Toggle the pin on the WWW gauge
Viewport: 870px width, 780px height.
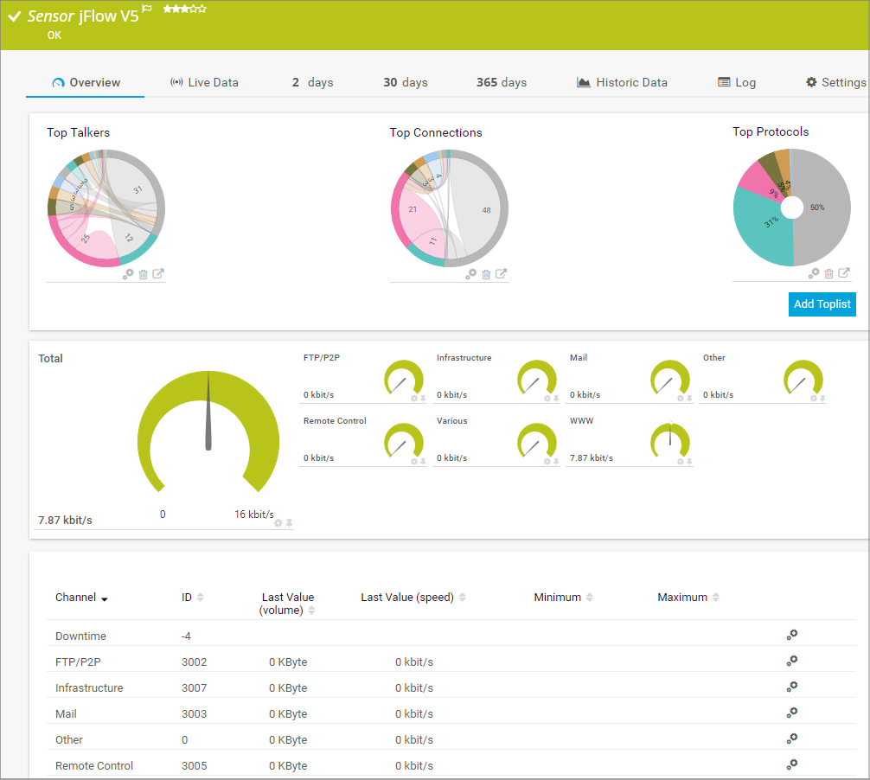tap(689, 462)
